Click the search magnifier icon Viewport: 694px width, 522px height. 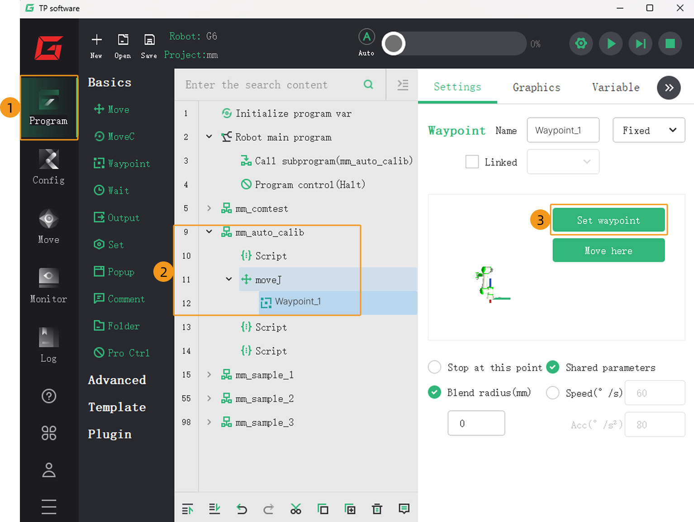(x=368, y=85)
